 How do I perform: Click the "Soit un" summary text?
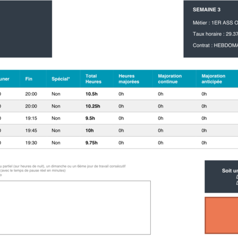(230, 171)
